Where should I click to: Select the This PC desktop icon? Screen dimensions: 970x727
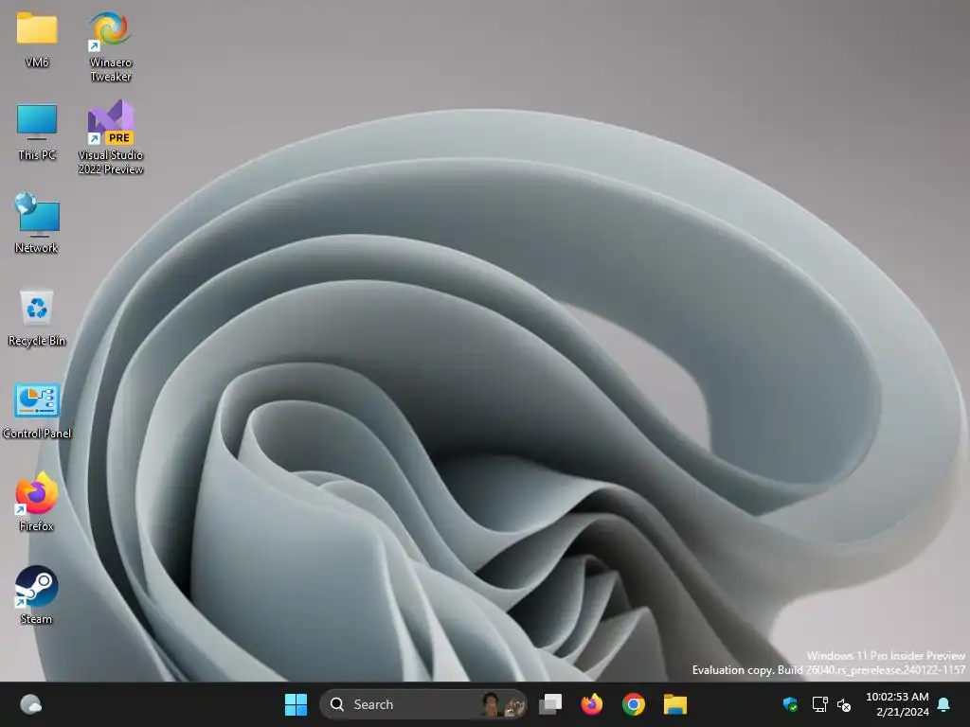pyautogui.click(x=37, y=133)
